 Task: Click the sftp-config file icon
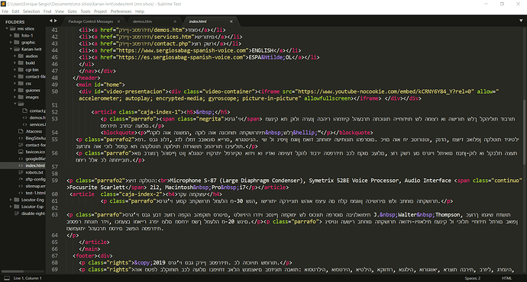click(x=21, y=179)
